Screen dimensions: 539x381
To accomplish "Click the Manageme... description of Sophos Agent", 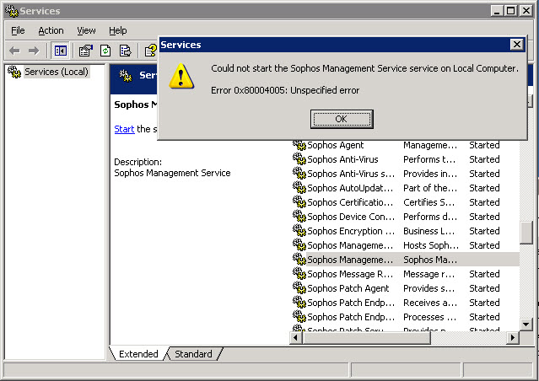I will [x=430, y=145].
